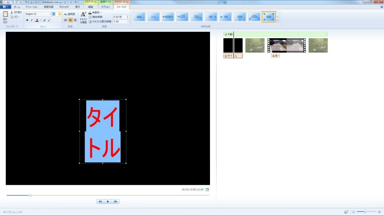Open the View (表示) tab

click(78, 7)
